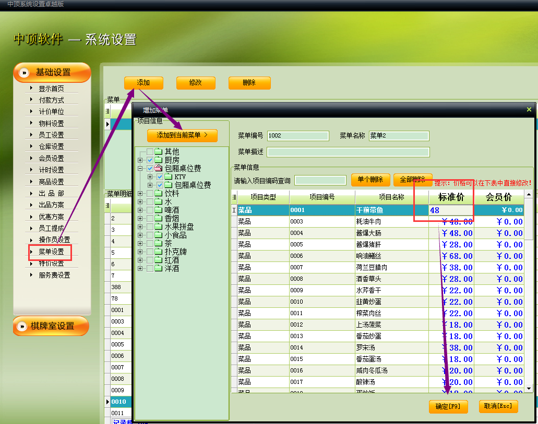Click the 棋牌室设置 double-arrow icon
The image size is (538, 424).
22,327
